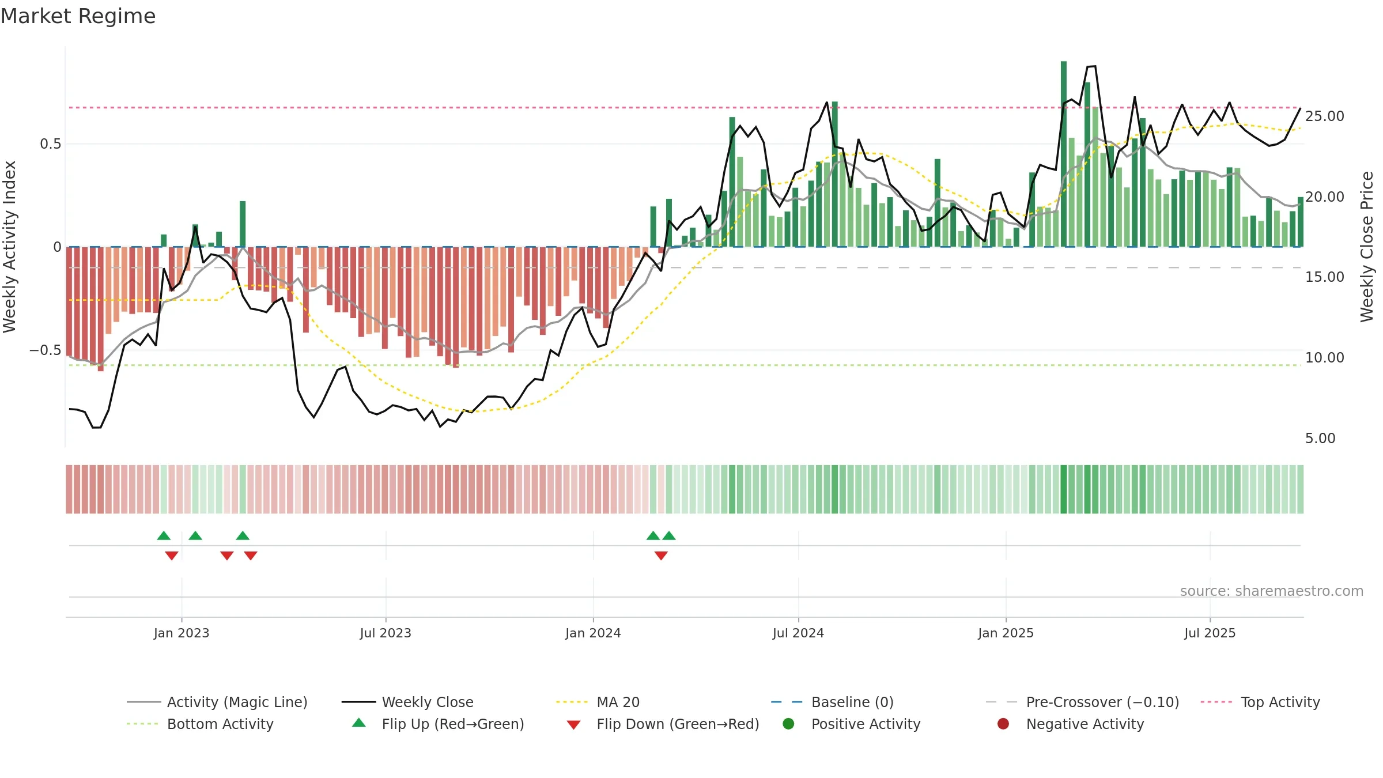
Task: Select the second Flip Down marker in early 2023
Action: click(x=227, y=556)
